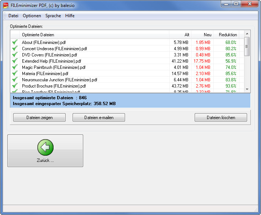
Task: Click the file list scroll up arrow
Action: [x=247, y=34]
